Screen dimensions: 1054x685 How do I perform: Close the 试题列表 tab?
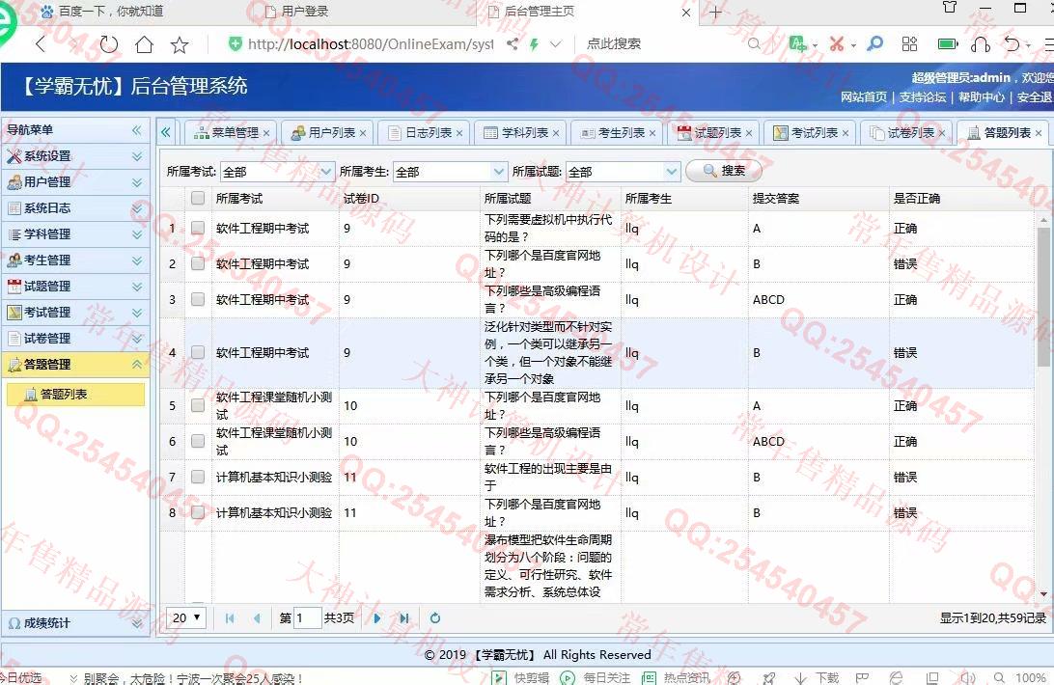(749, 133)
